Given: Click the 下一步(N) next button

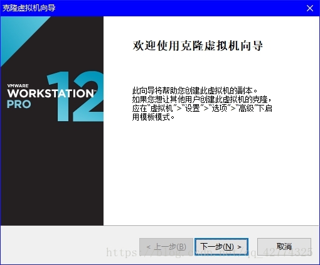Looking at the screenshot, I should pyautogui.click(x=221, y=247).
